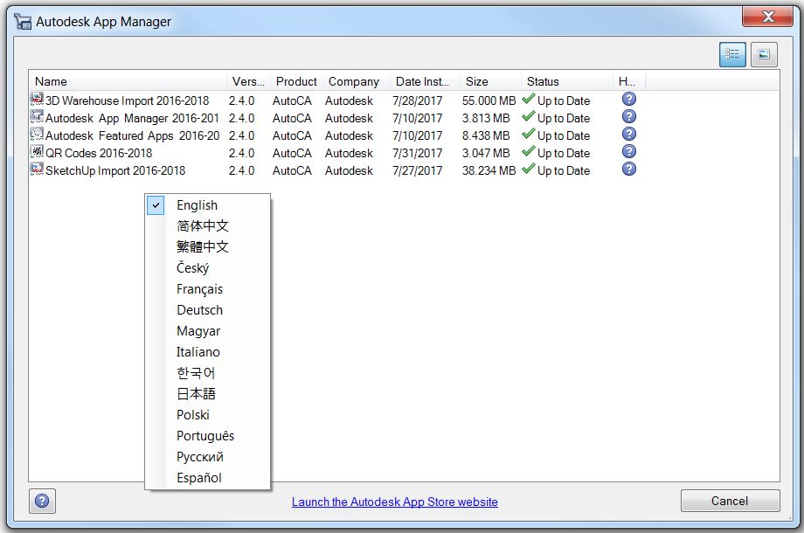This screenshot has width=804, height=533.
Task: Click the help icon for QR Codes 2016-2018
Action: tap(628, 151)
